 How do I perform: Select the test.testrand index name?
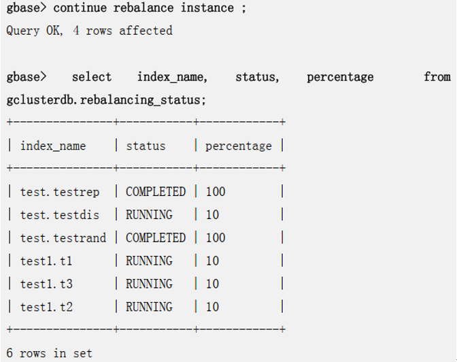point(63,238)
